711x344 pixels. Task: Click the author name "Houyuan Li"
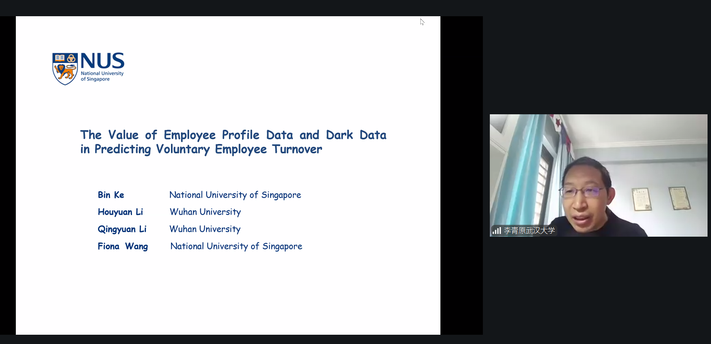pyautogui.click(x=120, y=212)
